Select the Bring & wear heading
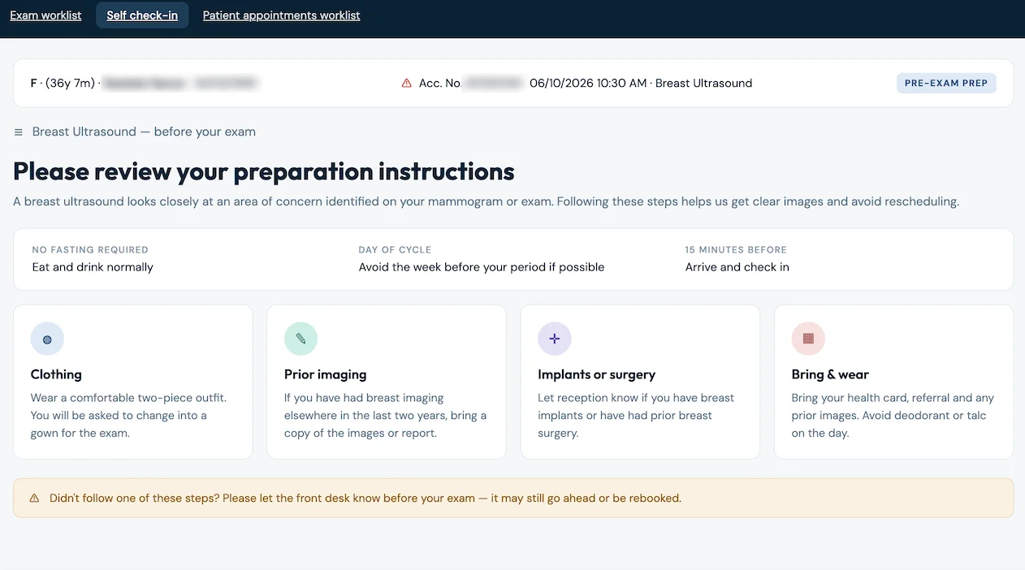 (x=830, y=374)
